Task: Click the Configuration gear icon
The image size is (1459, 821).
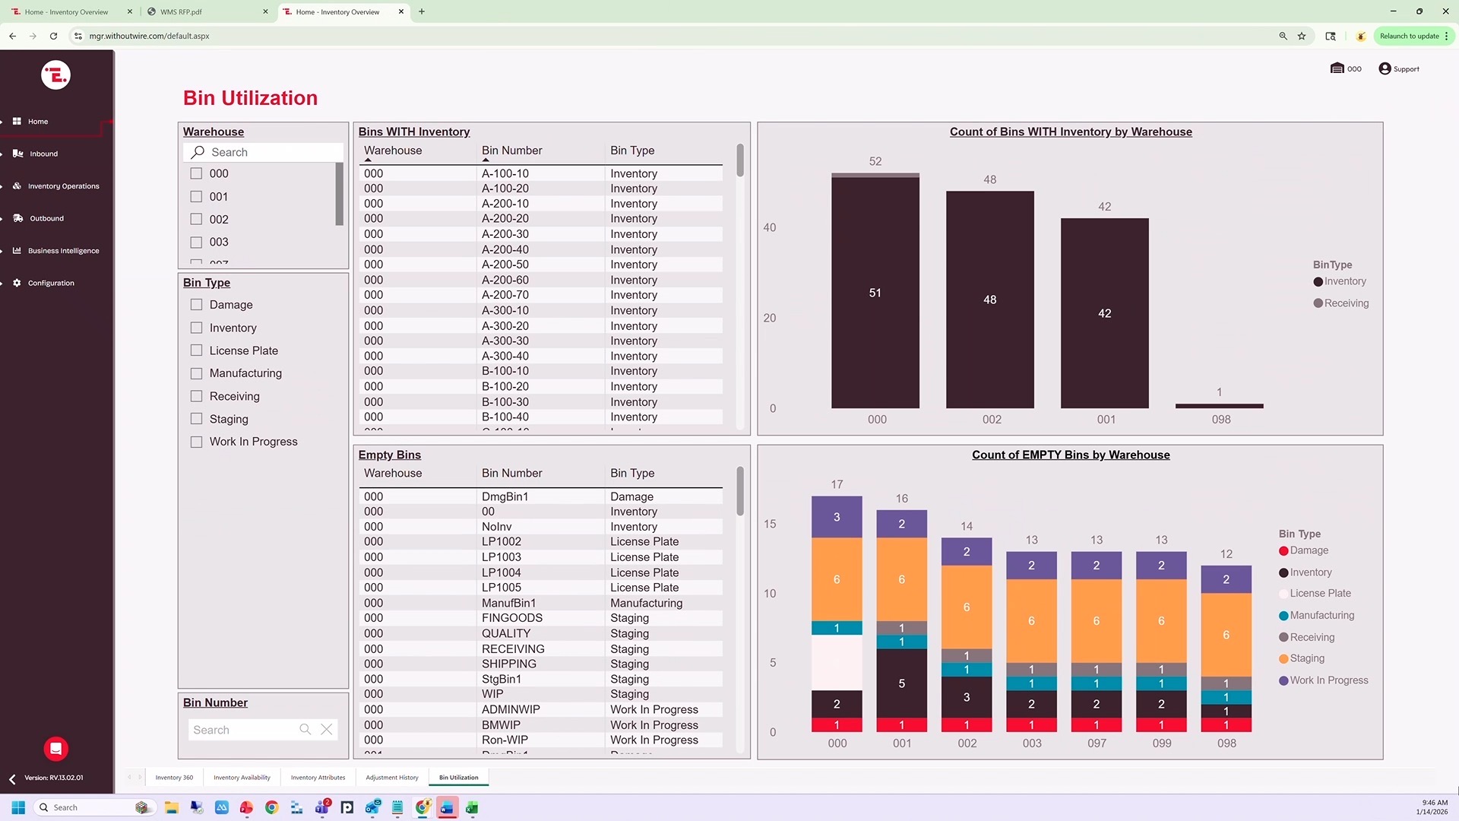Action: 17,283
